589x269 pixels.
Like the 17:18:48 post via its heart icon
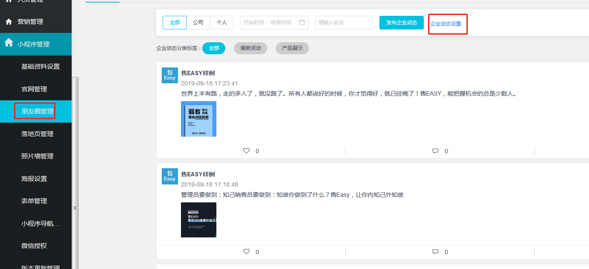(x=246, y=251)
